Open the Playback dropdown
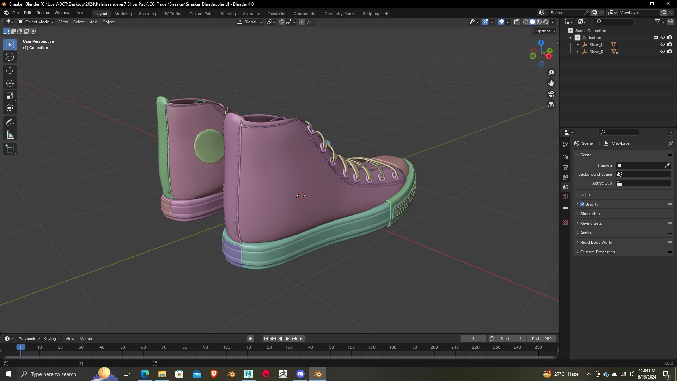 pos(29,339)
